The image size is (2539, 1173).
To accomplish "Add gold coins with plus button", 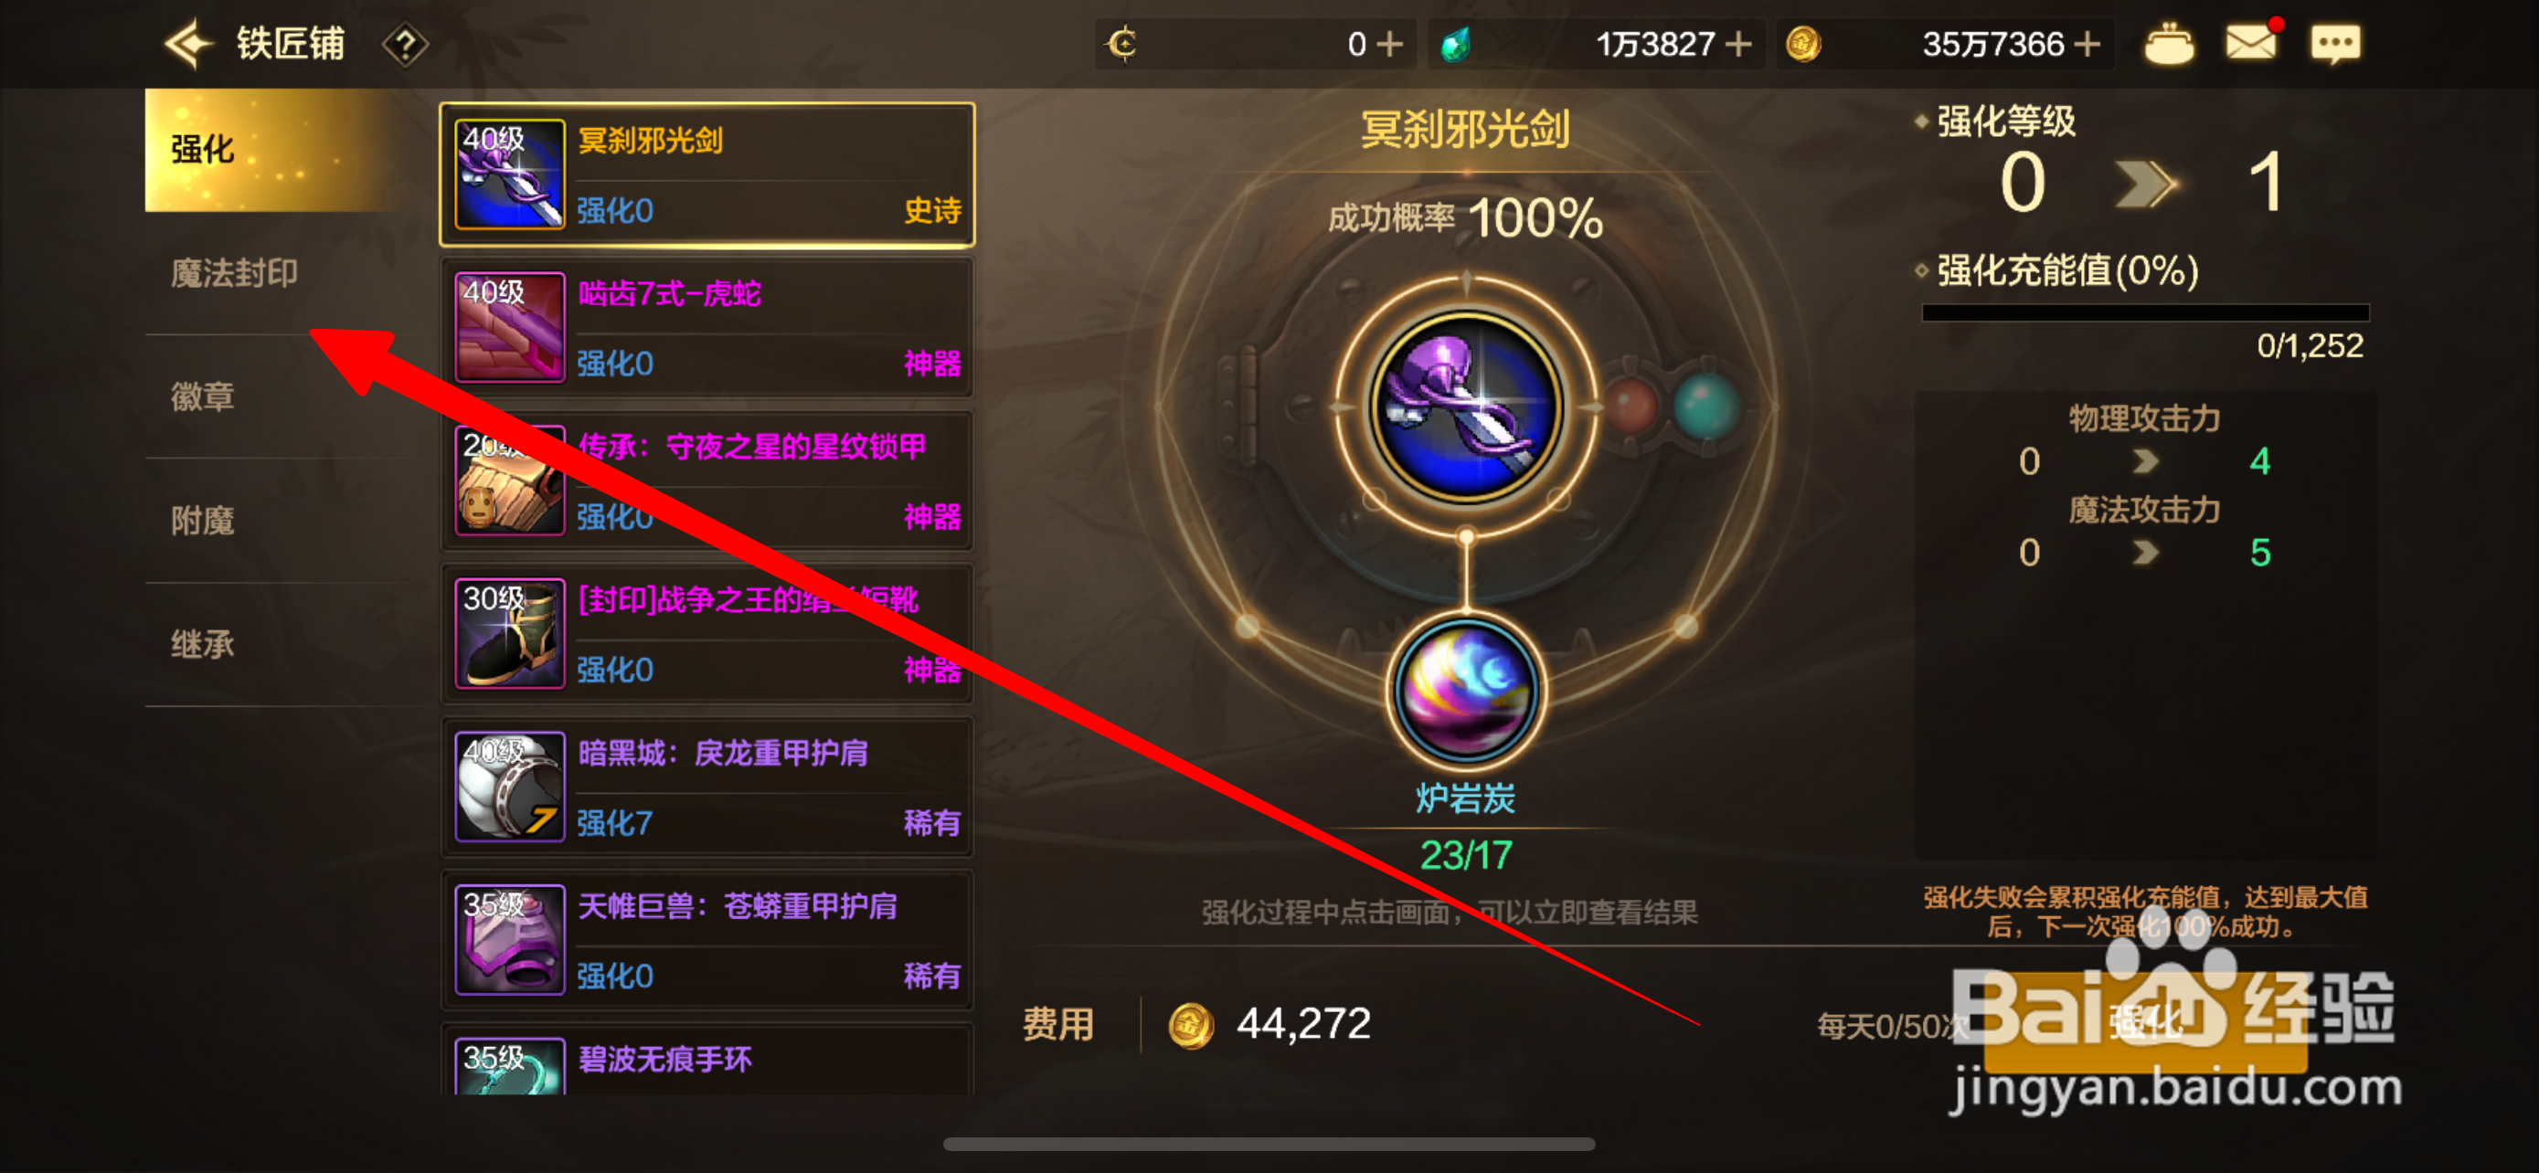I will (2087, 45).
